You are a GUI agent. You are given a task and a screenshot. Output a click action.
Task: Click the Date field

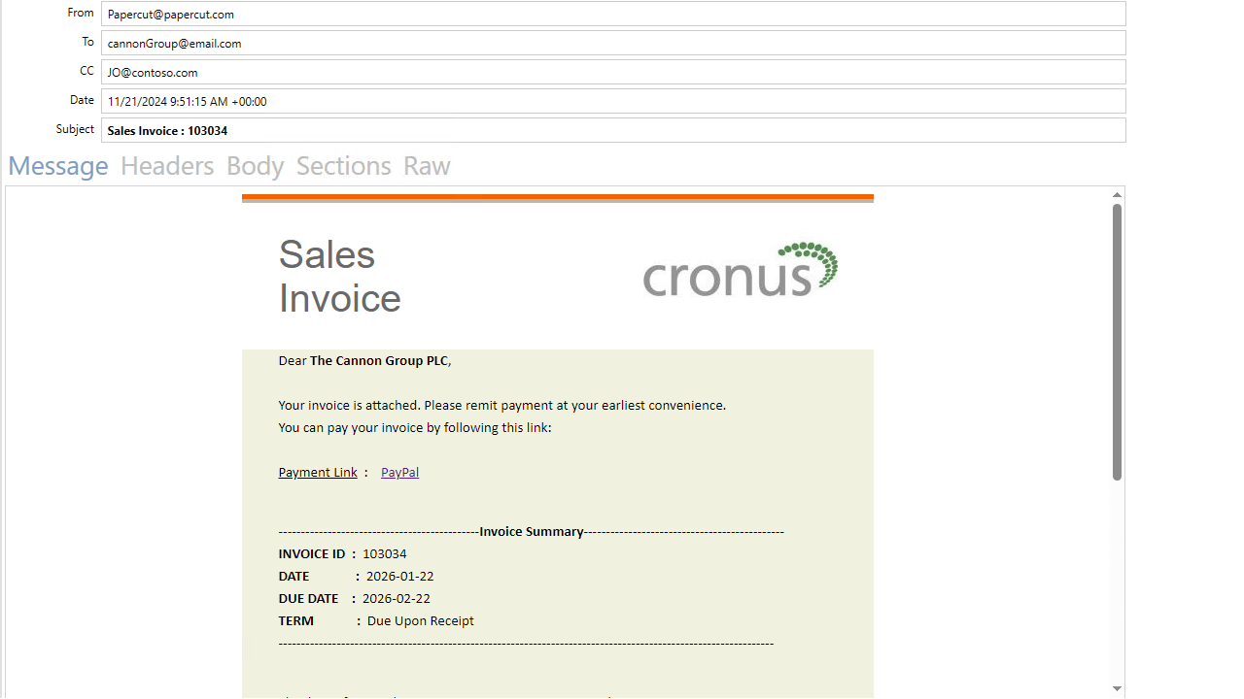click(x=613, y=101)
